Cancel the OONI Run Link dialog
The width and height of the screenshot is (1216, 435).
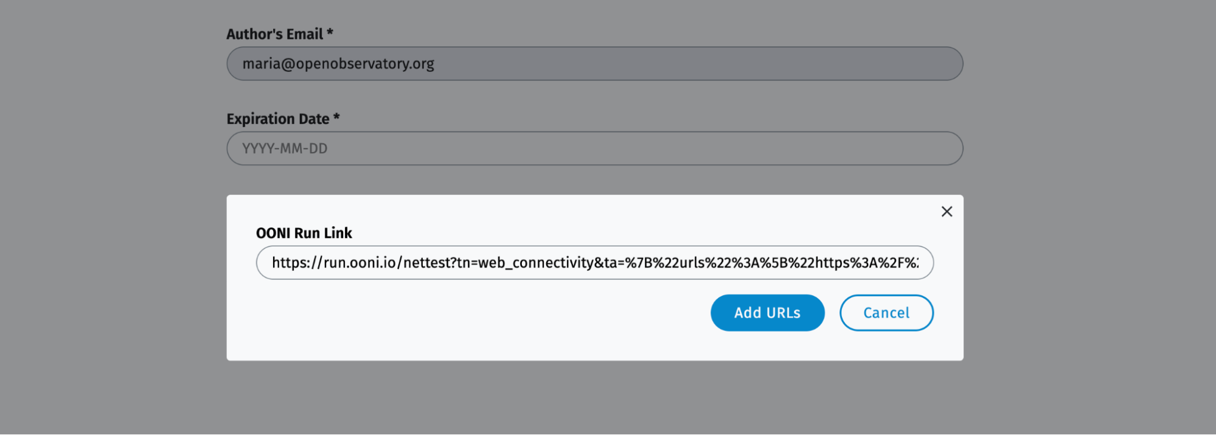(886, 313)
